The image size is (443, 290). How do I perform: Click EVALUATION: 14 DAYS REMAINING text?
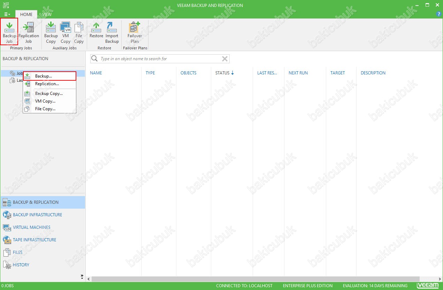tap(375, 286)
